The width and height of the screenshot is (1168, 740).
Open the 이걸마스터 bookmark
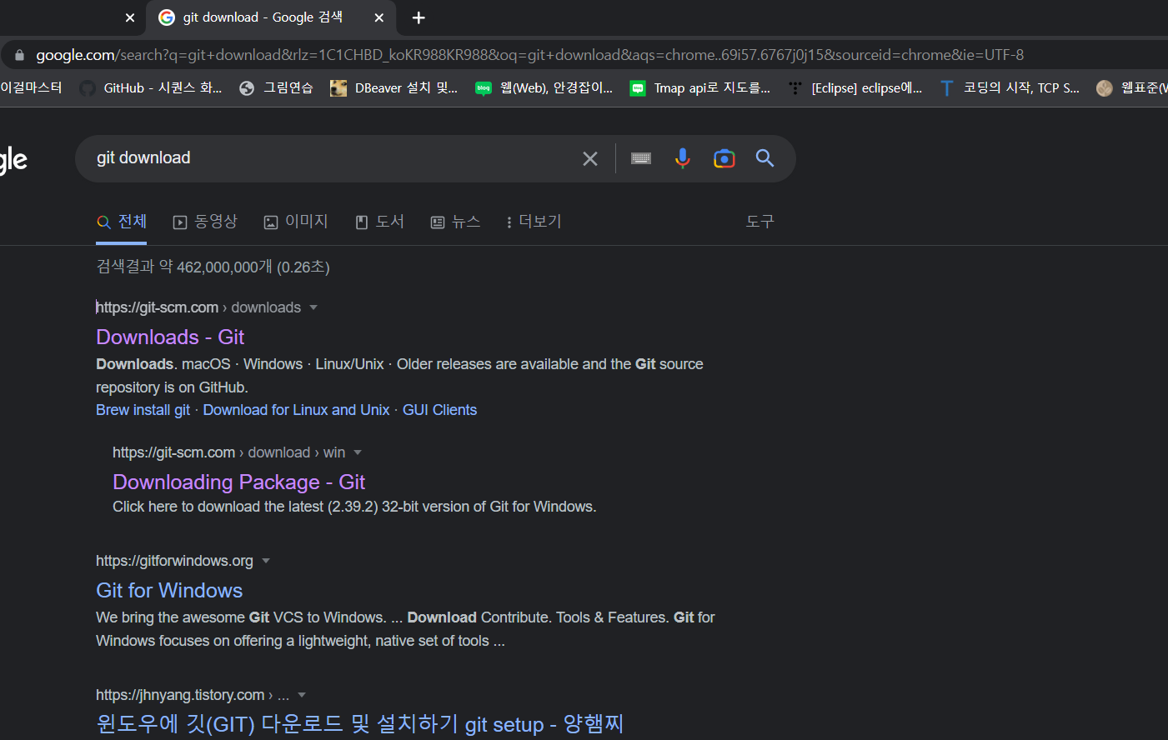[31, 88]
